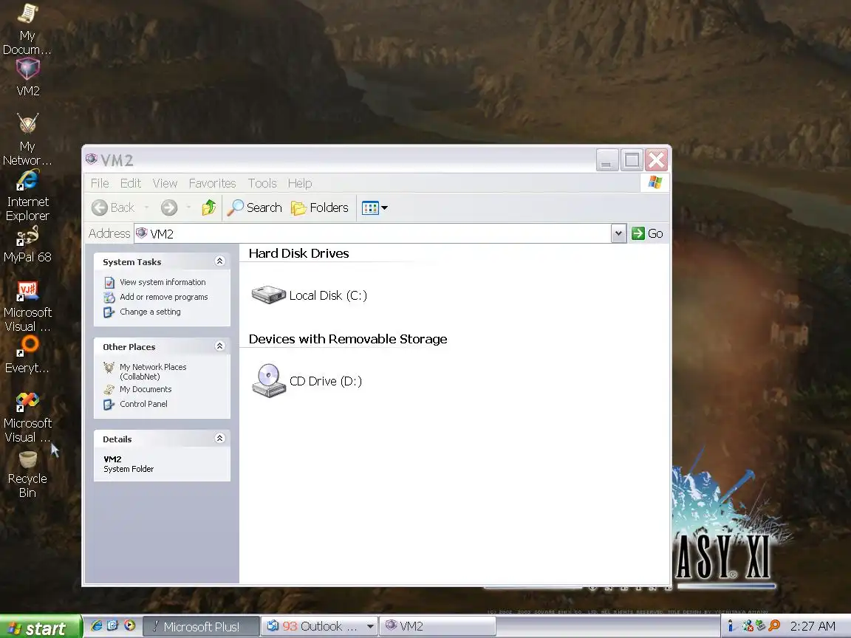
Task: Open Control Panel link
Action: pyautogui.click(x=143, y=404)
